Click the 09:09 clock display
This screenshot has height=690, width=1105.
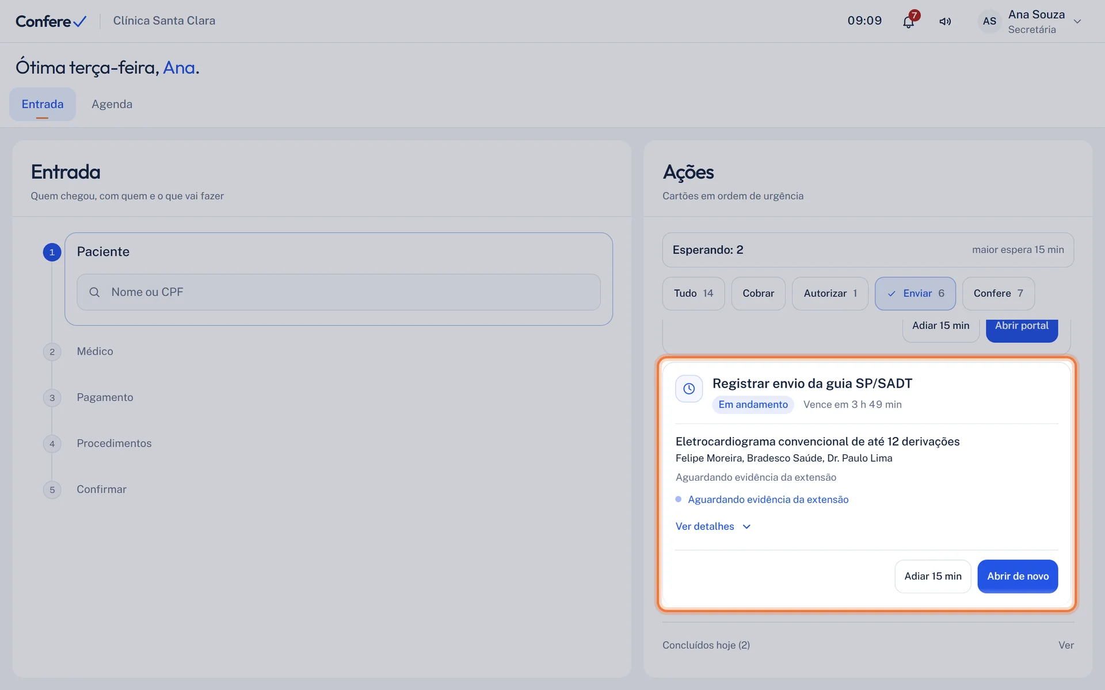pyautogui.click(x=864, y=21)
